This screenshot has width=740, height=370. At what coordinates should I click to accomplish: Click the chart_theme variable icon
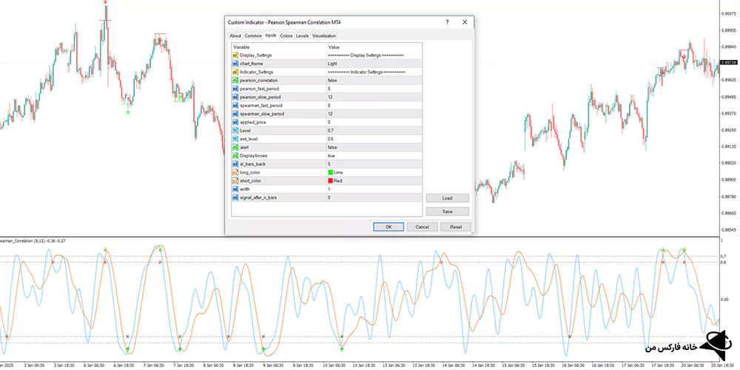pos(235,64)
